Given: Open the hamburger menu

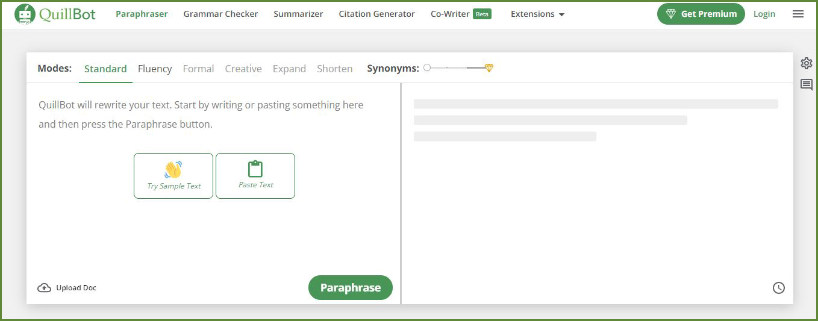Looking at the screenshot, I should [798, 14].
